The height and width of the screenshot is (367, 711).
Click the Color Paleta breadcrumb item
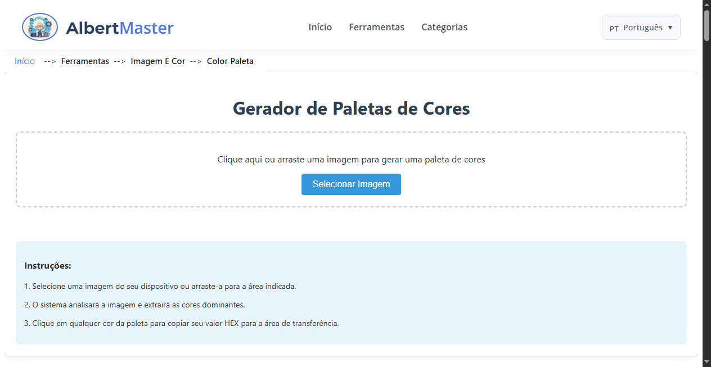point(230,61)
